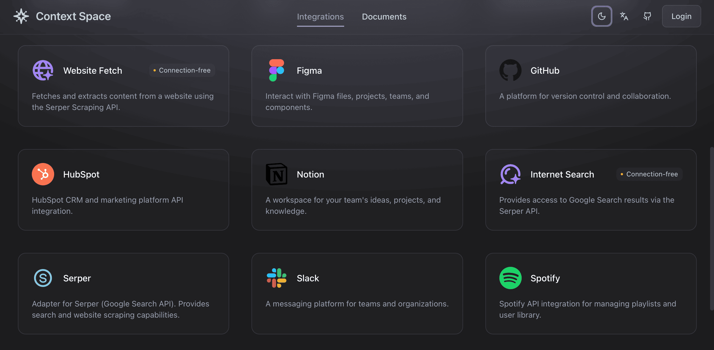714x350 pixels.
Task: Open the Notion integration title
Action: click(310, 174)
